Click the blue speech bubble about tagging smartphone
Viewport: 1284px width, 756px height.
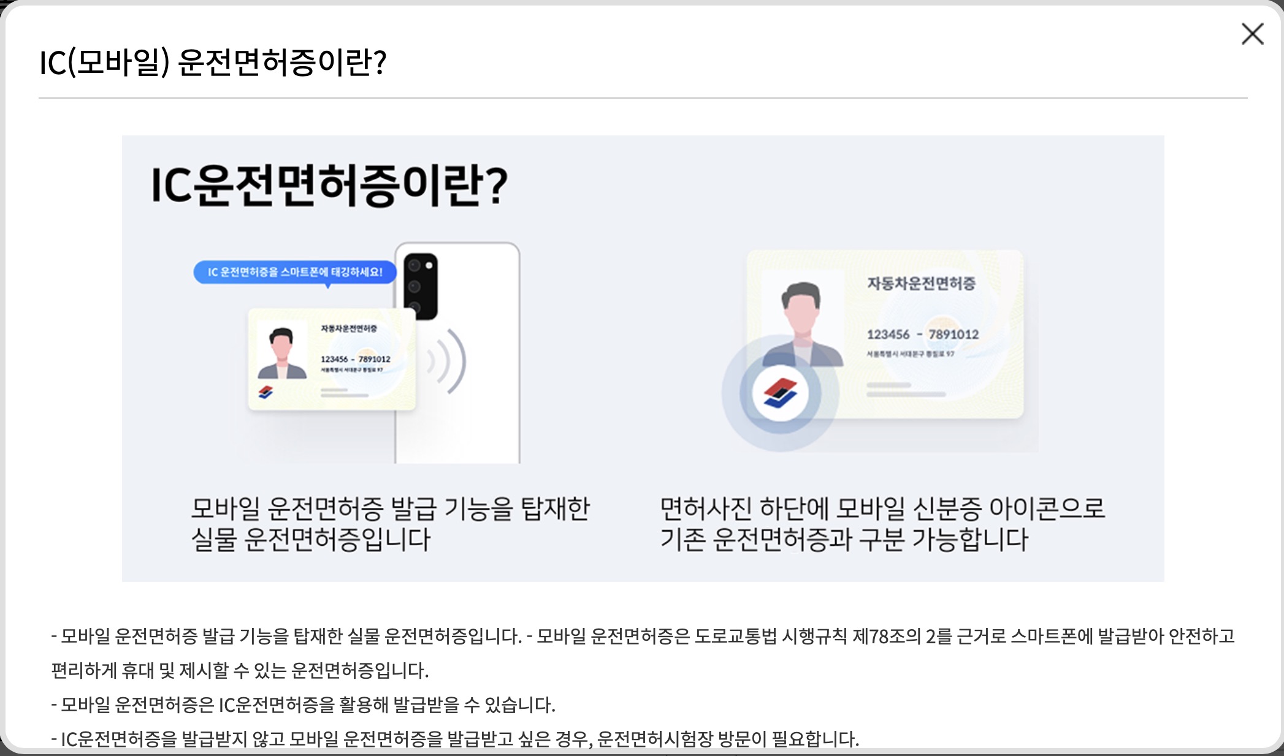(x=295, y=272)
